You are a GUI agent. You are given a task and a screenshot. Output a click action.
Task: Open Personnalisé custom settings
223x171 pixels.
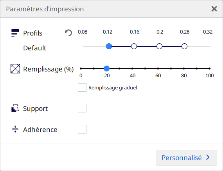tap(186, 157)
